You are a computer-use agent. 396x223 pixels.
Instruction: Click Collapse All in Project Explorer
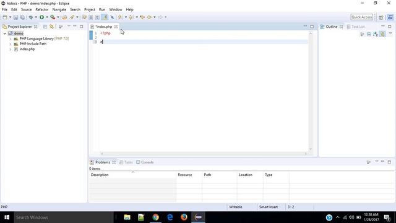coord(45,27)
